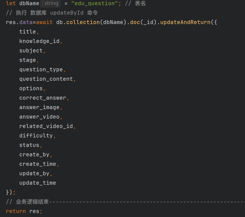245x217 pixels.
Task: Click the updateAndReturn method call
Action: click(x=185, y=22)
